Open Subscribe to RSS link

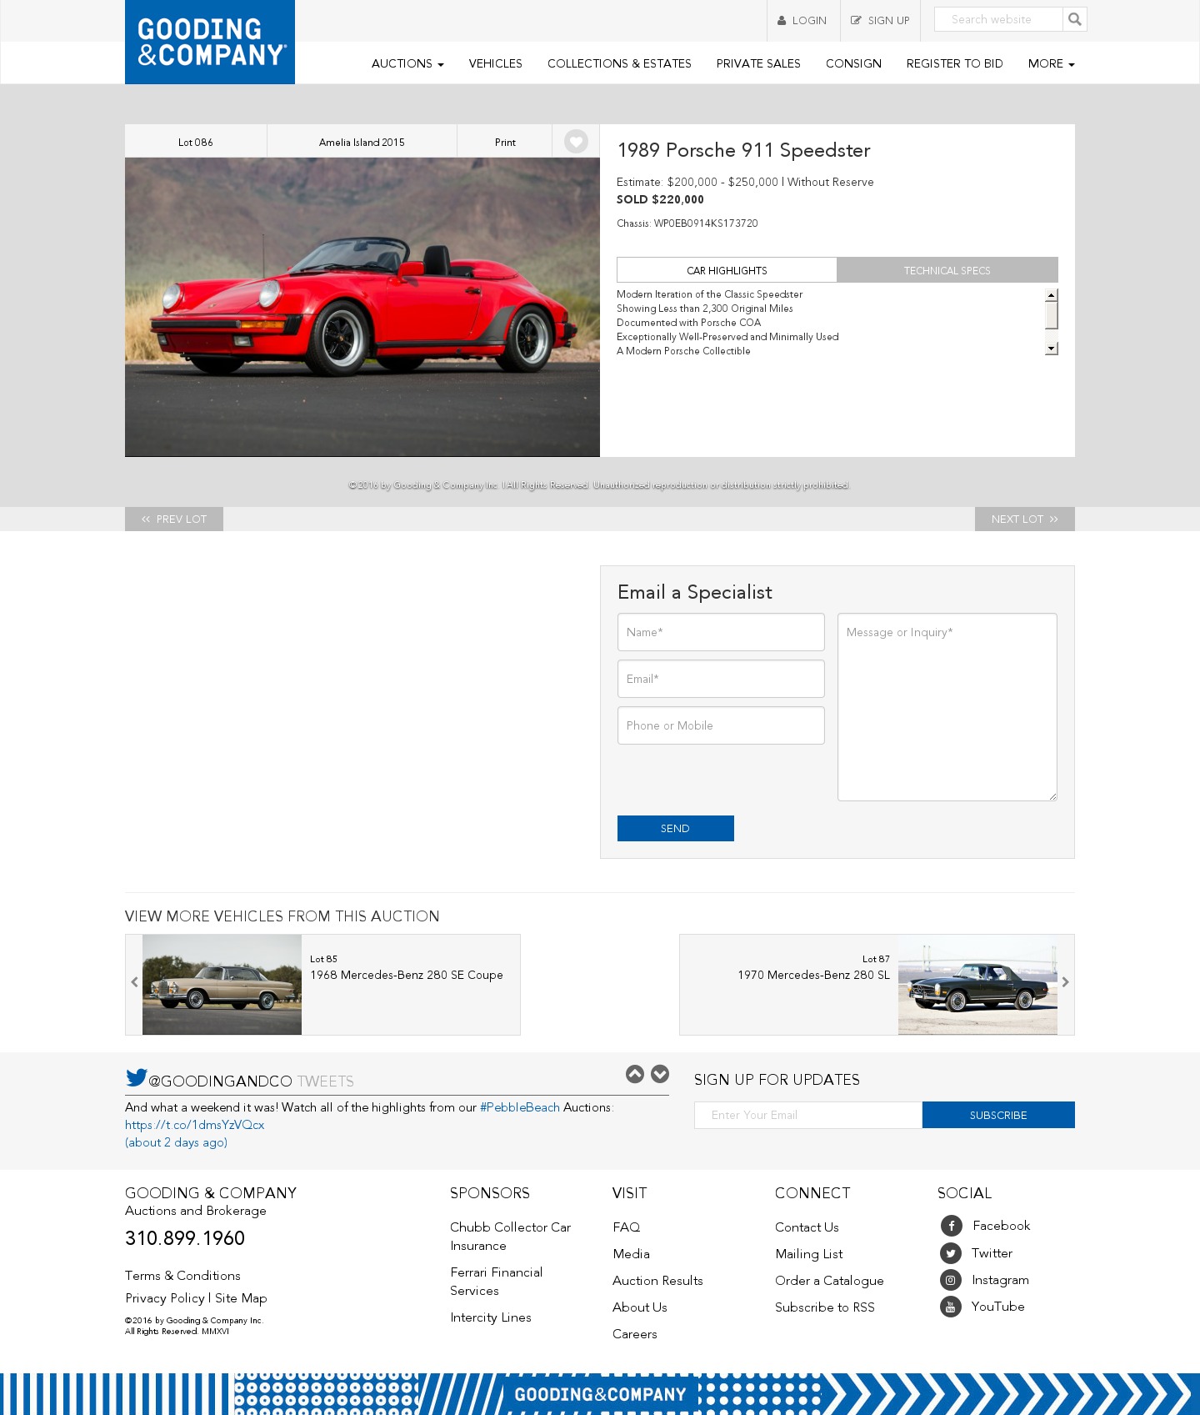tap(825, 1307)
